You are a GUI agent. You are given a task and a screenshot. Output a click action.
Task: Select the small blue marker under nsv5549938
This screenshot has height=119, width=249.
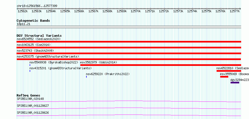[x=30, y=65]
